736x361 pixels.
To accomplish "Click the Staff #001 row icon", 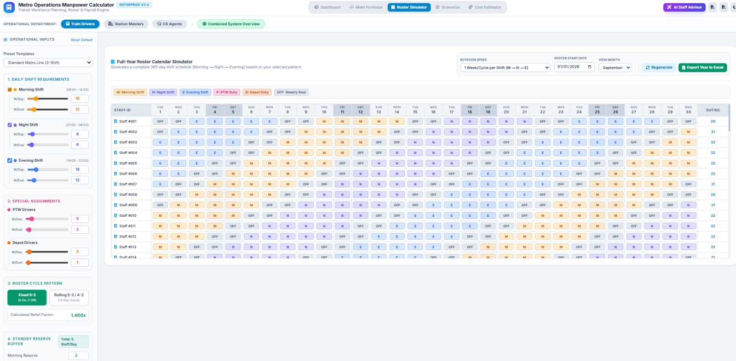I will (x=115, y=122).
